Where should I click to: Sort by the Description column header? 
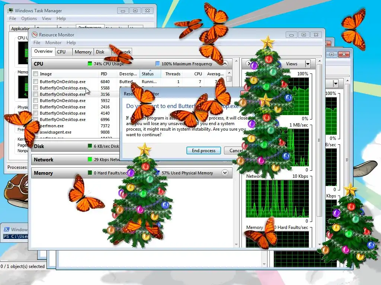128,74
